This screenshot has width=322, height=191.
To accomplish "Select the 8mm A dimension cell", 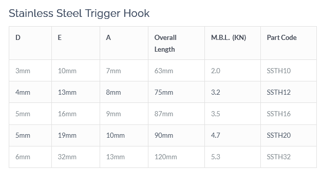I will point(124,92).
